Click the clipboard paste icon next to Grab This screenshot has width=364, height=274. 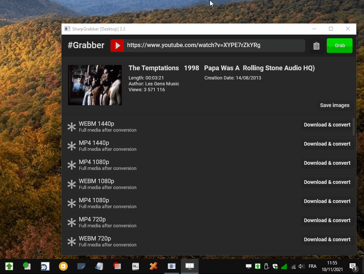[316, 46]
